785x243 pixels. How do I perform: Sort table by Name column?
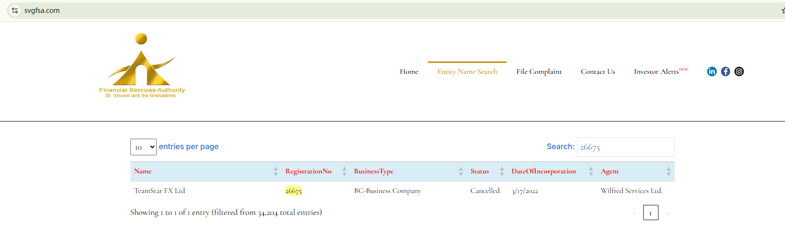point(206,172)
